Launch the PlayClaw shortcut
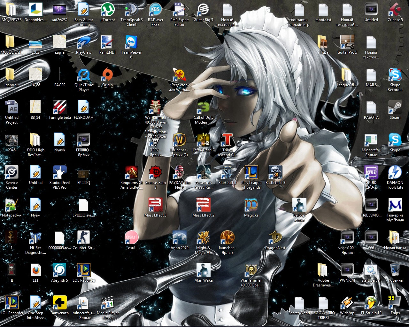Viewport: 409px width, 327px height. point(84,42)
